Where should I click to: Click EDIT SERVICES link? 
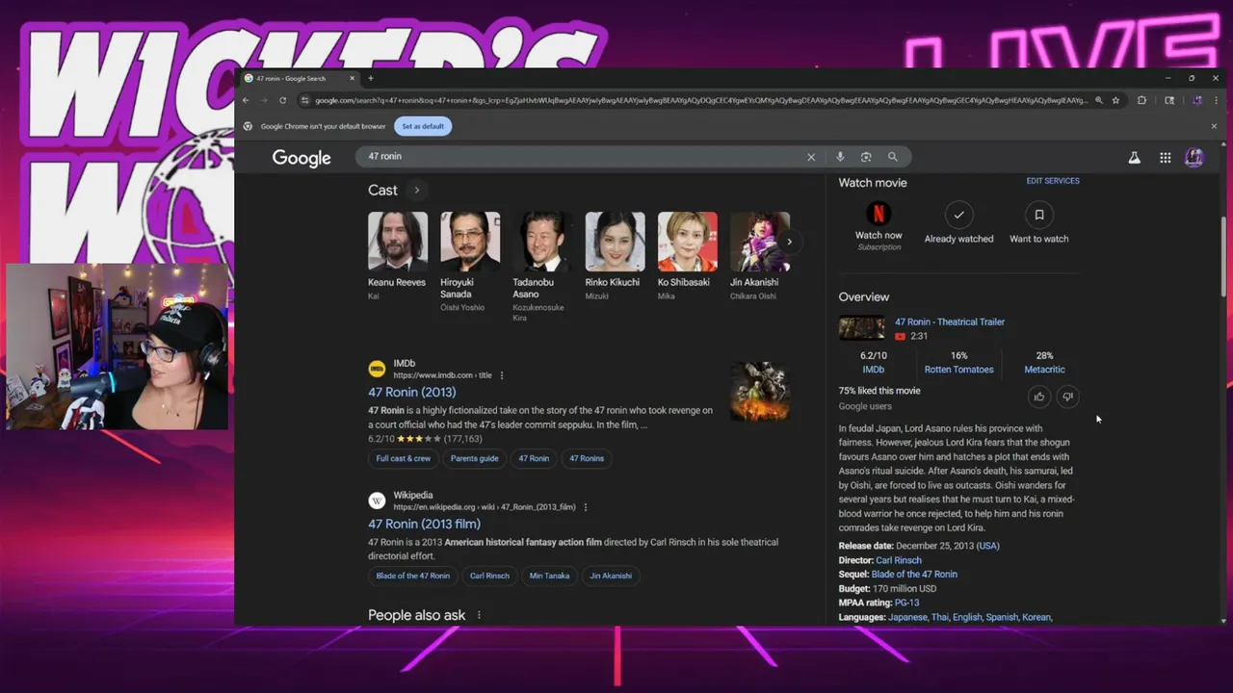[1053, 181]
